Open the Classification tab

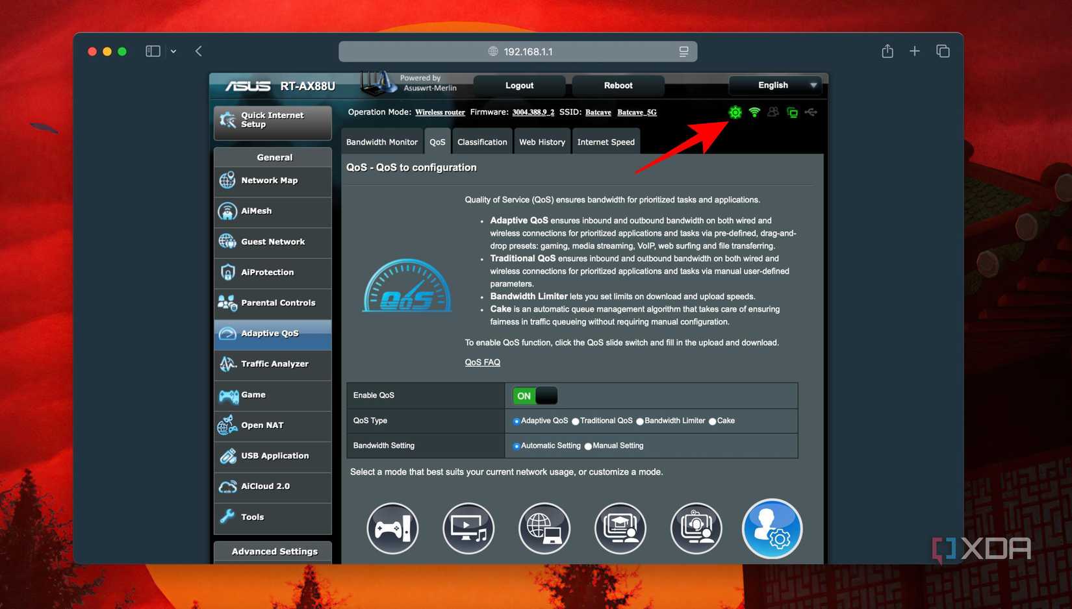(481, 142)
